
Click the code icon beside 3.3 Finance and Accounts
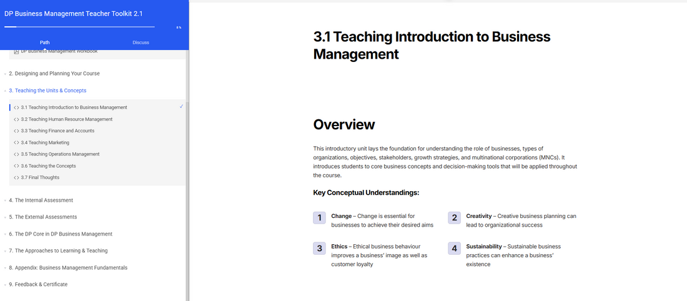(x=16, y=131)
